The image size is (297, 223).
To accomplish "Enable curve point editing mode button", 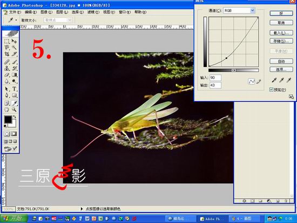I will click(251, 81).
